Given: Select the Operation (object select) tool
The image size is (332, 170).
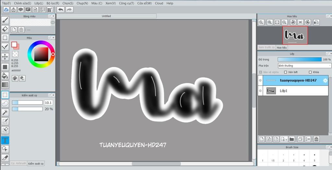Looking at the screenshot, I should (x=5, y=149).
